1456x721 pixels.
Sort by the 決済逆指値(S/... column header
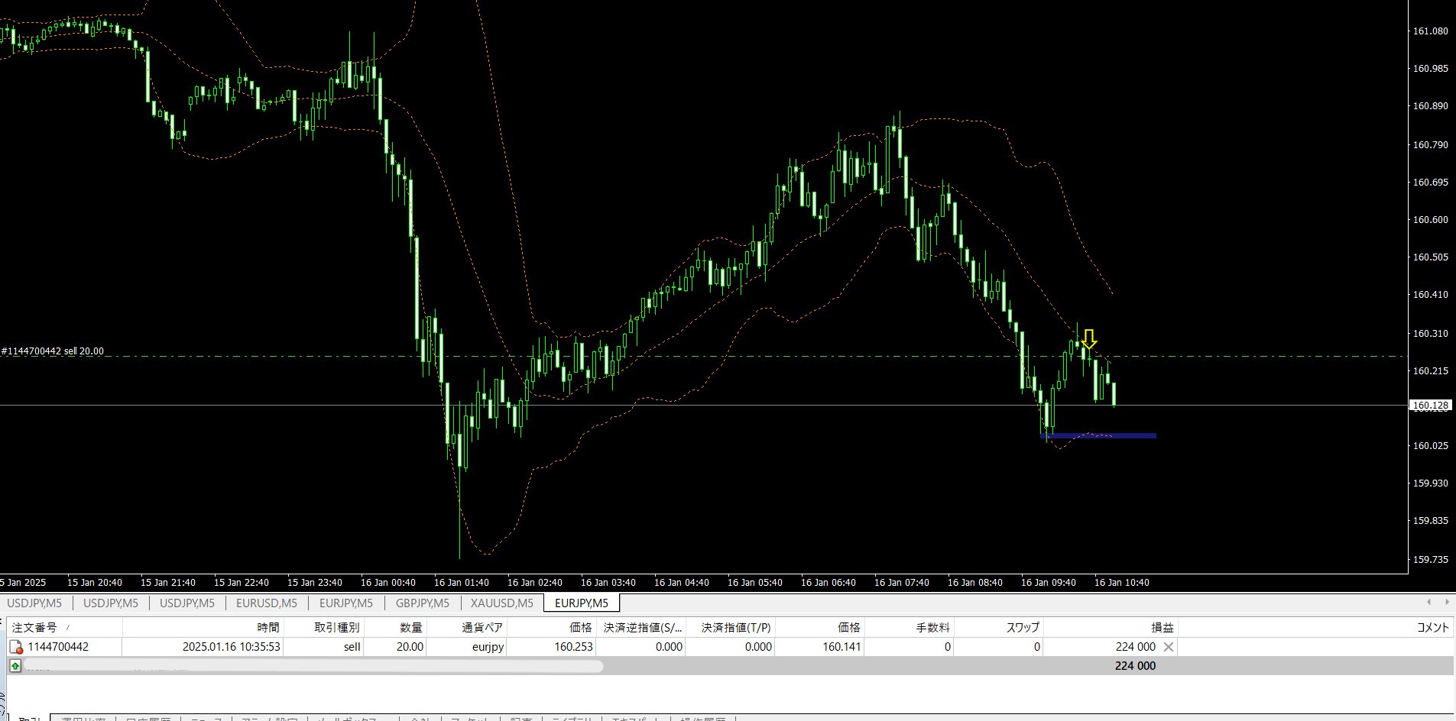point(641,627)
